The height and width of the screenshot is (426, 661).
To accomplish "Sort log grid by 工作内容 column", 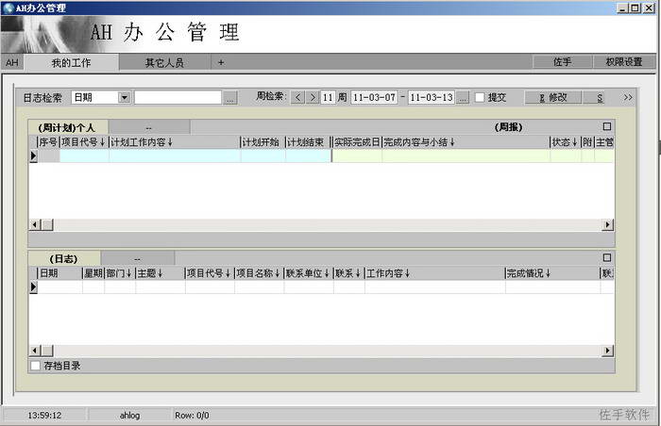I will click(386, 273).
